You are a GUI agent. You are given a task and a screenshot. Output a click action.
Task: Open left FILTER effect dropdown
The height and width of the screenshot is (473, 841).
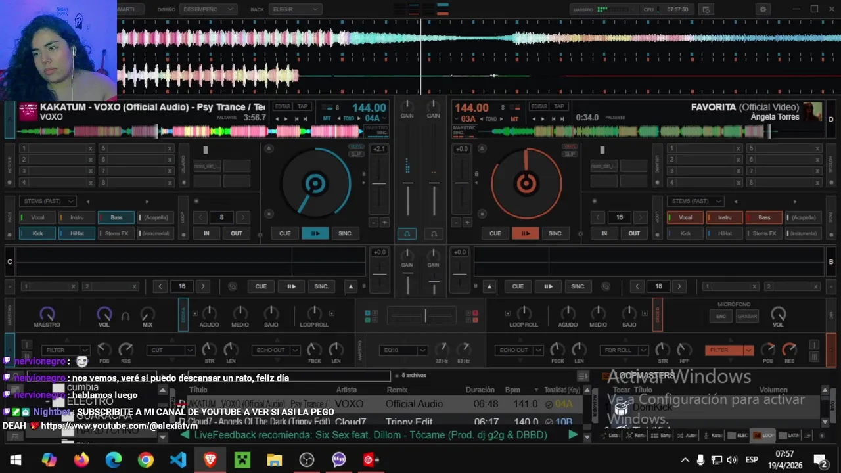[x=65, y=350]
